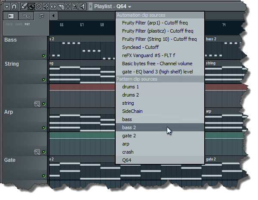This screenshot has width=258, height=200.
Task: Switch to the pattern clips note tab
Action: 41,16
